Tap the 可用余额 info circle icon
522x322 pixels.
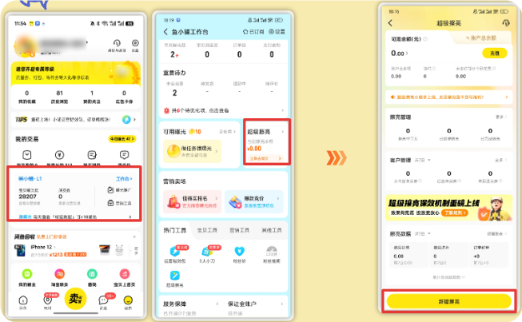425,39
